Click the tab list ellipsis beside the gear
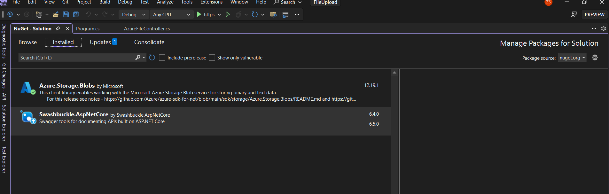Image resolution: width=609 pixels, height=194 pixels. coord(594,28)
